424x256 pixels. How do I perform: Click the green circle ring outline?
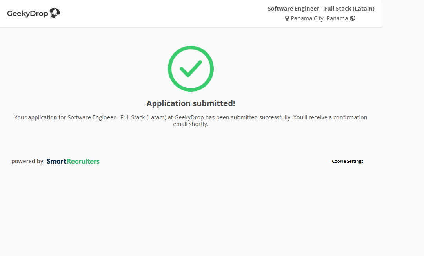(170, 69)
